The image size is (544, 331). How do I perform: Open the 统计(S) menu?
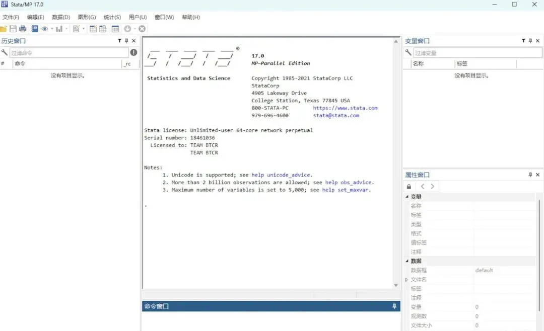pos(112,17)
